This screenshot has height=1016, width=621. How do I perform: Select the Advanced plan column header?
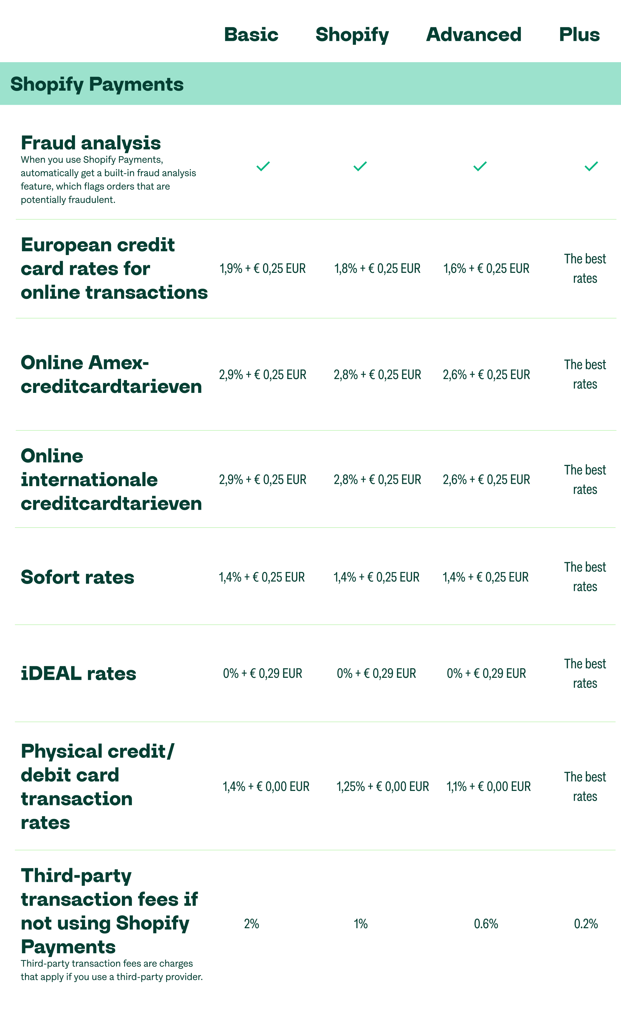point(474,35)
